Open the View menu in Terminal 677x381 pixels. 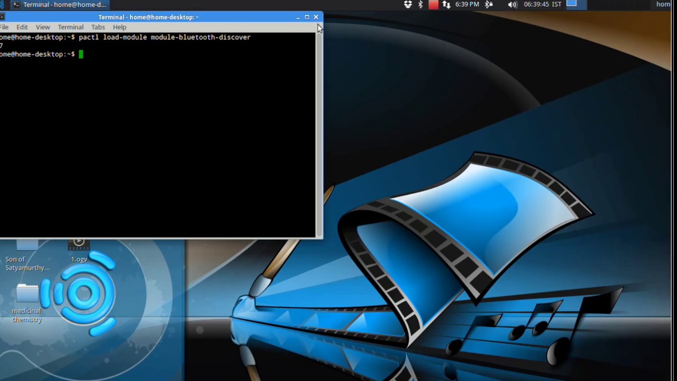(x=43, y=27)
